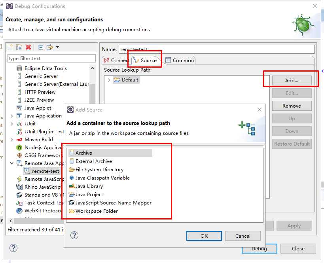Click the HTTP Preview icon
324x263 pixels.
pos(19,92)
